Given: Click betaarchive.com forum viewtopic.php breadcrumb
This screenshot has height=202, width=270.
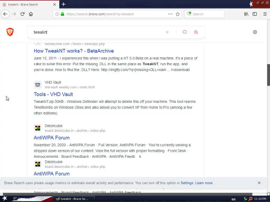Looking at the screenshot, I should [75, 44].
